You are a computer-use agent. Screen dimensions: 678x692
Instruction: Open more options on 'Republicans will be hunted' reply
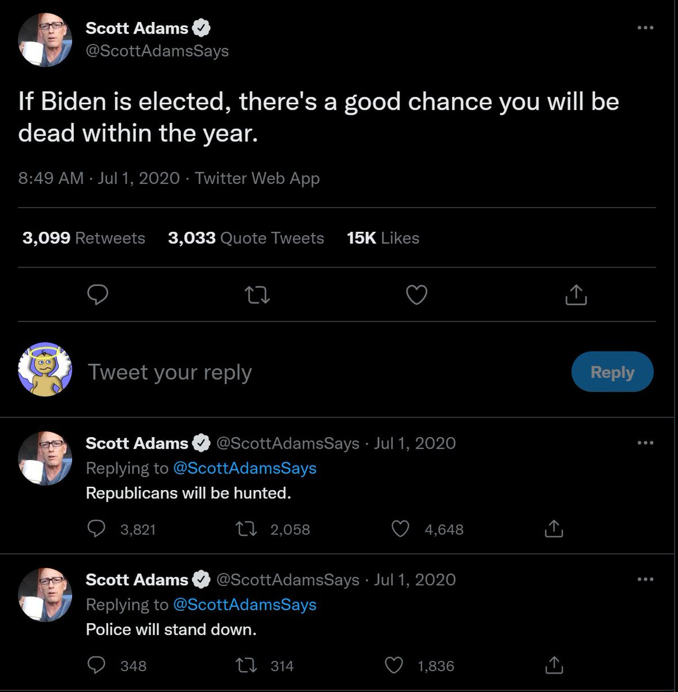pos(645,443)
